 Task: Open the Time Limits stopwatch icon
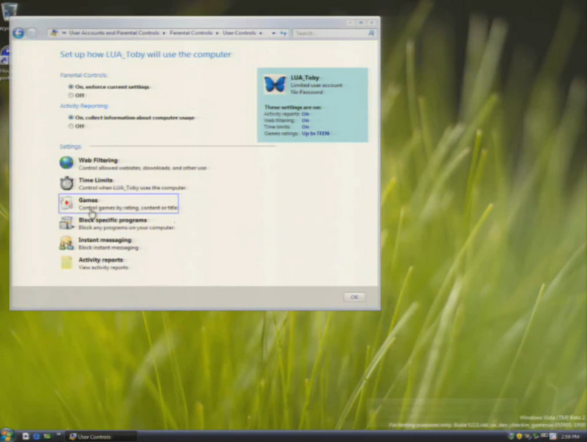(x=66, y=183)
